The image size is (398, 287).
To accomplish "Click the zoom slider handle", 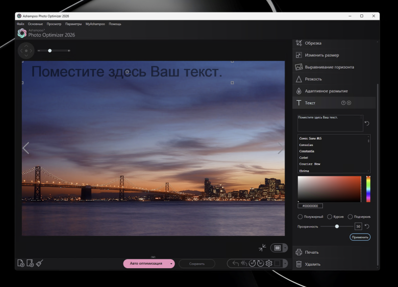I will [x=50, y=51].
